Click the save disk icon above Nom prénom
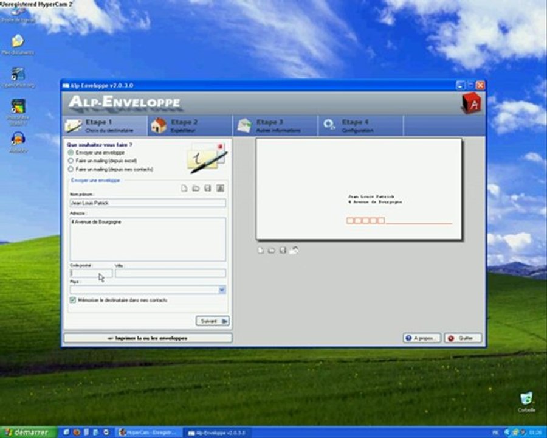Image resolution: width=547 pixels, height=438 pixels. pos(208,188)
